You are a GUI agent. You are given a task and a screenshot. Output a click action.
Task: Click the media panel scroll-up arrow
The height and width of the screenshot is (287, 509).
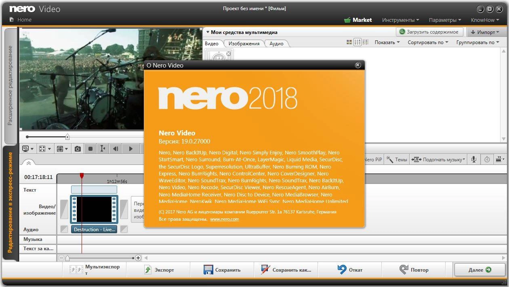tap(503, 51)
